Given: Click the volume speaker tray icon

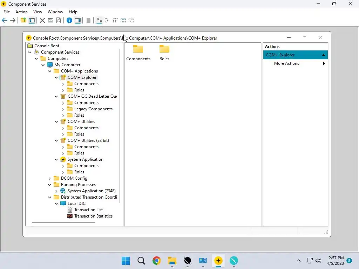Looking at the screenshot, I should pos(318,261).
